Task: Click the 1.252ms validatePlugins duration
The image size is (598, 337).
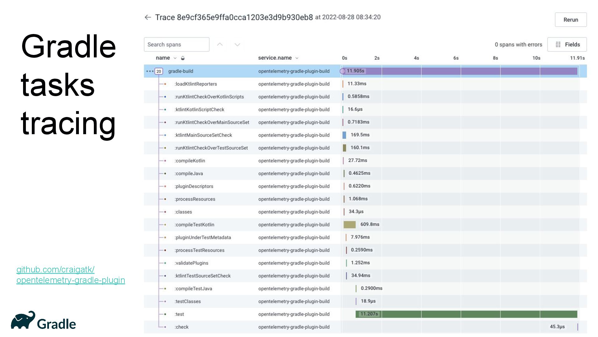Action: coord(360,263)
